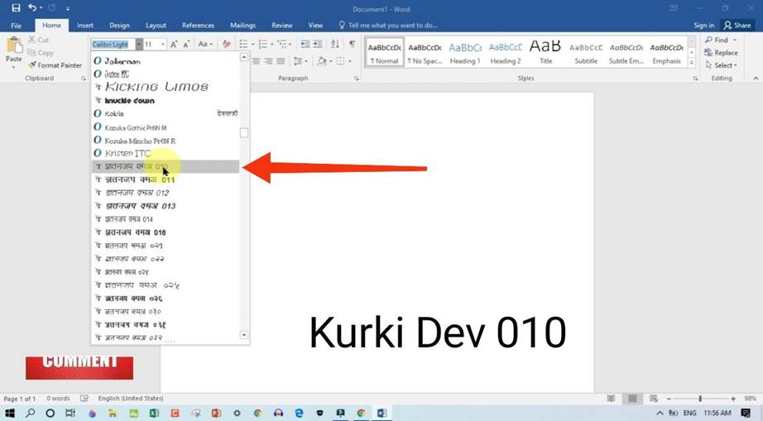Image resolution: width=763 pixels, height=421 pixels.
Task: Select the Kokila font from list
Action: [x=166, y=114]
